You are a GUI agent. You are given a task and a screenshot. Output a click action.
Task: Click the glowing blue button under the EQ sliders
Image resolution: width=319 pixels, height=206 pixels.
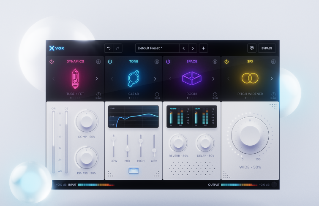pyautogui.click(x=134, y=171)
